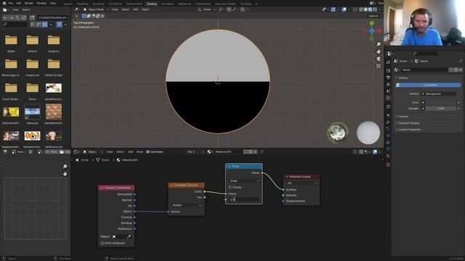Adjust the world Strength slider
The width and height of the screenshot is (465, 261).
pos(441,108)
